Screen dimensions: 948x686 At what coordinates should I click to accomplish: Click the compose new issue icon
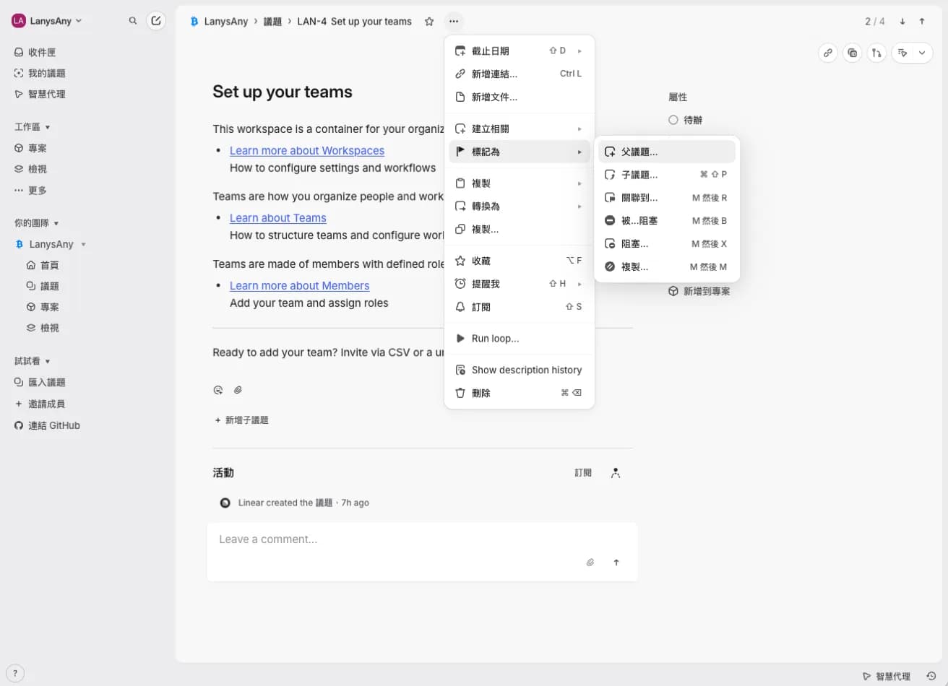156,21
